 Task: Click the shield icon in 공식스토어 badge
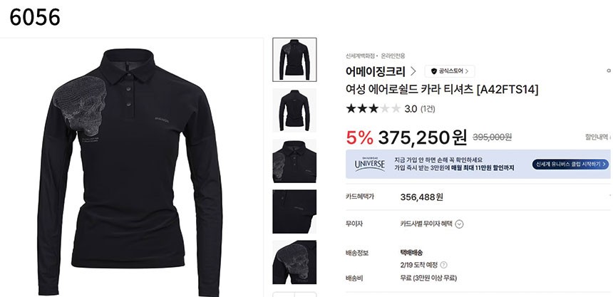click(433, 71)
